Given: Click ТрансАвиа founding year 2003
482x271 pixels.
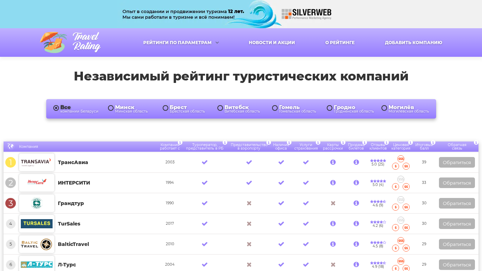Looking at the screenshot, I should (x=170, y=162).
